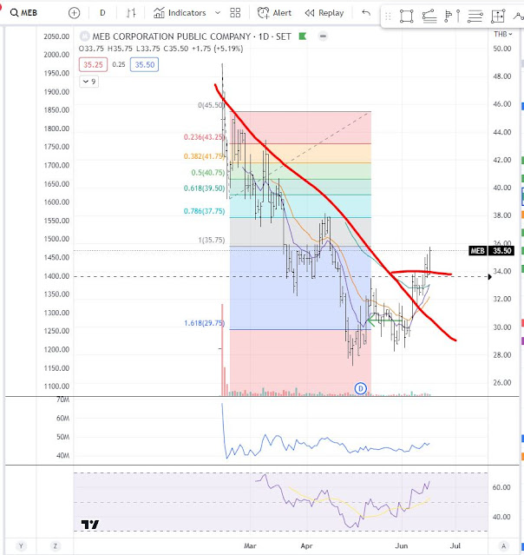Click the C35.50 close value text
This screenshot has height=555, width=524.
pyautogui.click(x=176, y=49)
